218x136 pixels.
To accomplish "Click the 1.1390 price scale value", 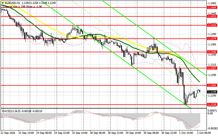I will point(212,34).
